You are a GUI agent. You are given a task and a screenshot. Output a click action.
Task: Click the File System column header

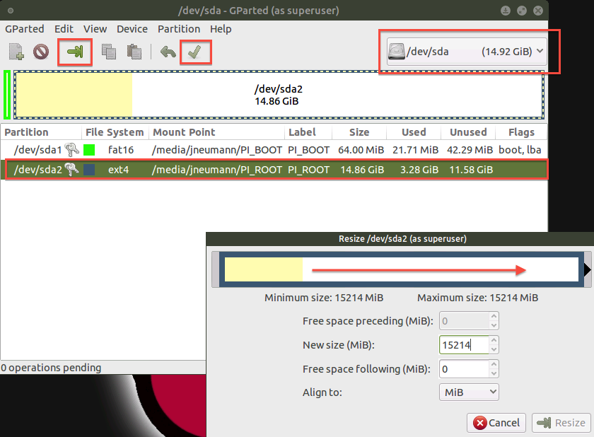point(115,132)
